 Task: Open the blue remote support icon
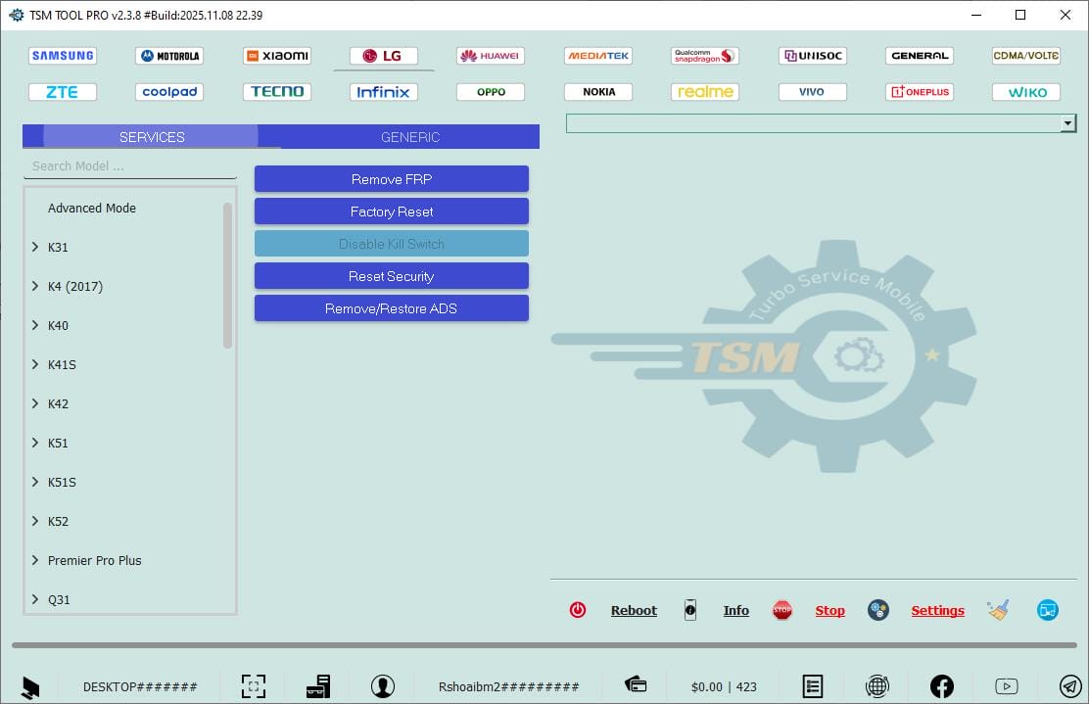pyautogui.click(x=1047, y=609)
